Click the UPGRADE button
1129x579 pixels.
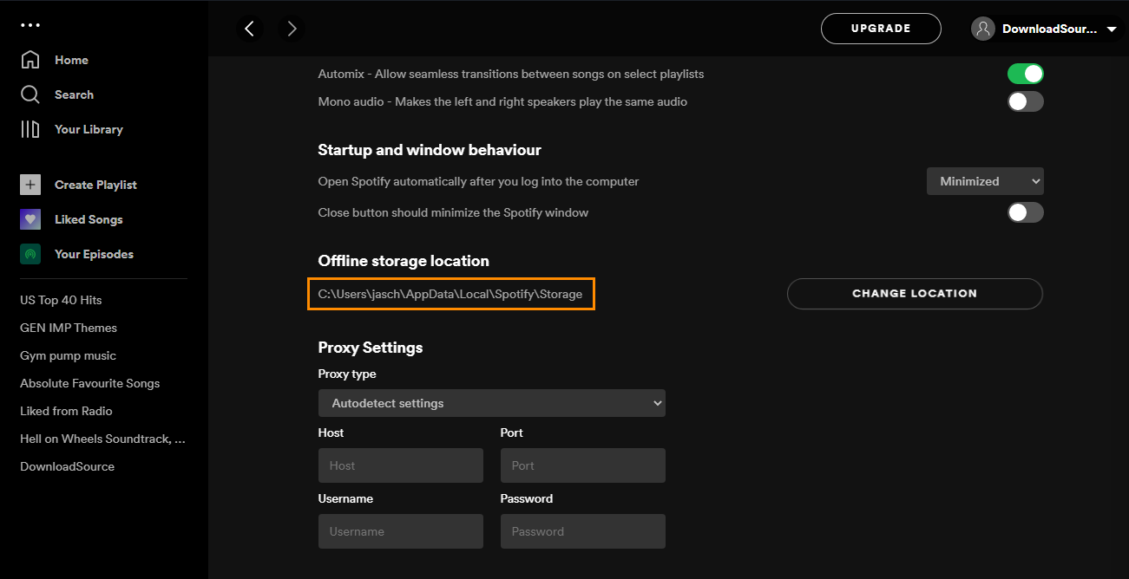pyautogui.click(x=881, y=29)
